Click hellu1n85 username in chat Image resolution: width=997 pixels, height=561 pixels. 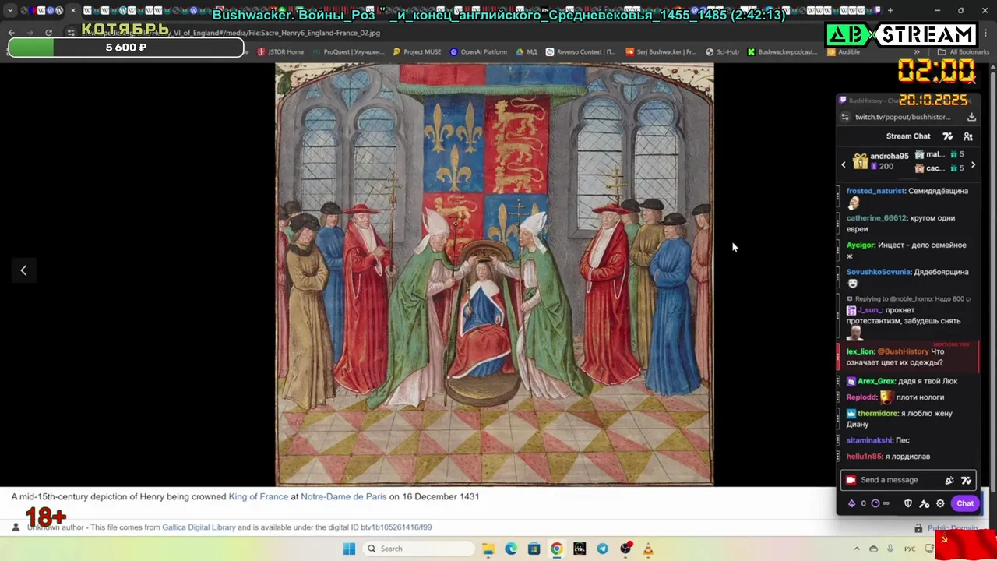tap(865, 457)
